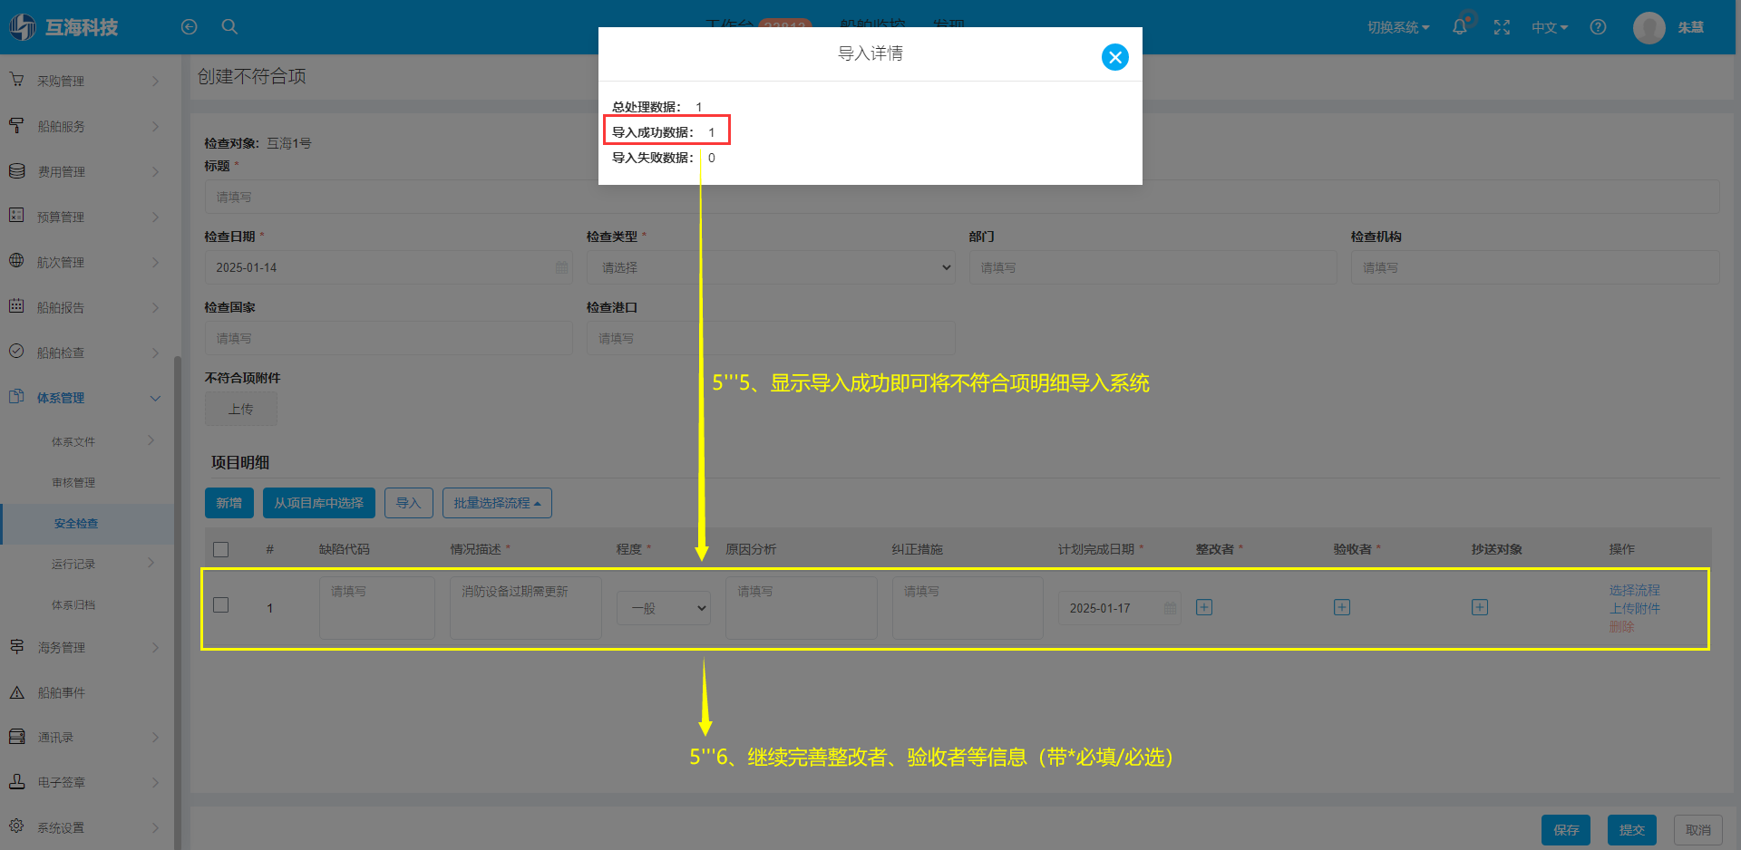The width and height of the screenshot is (1741, 850).
Task: Open the 中文 language dropdown
Action: [x=1550, y=27]
